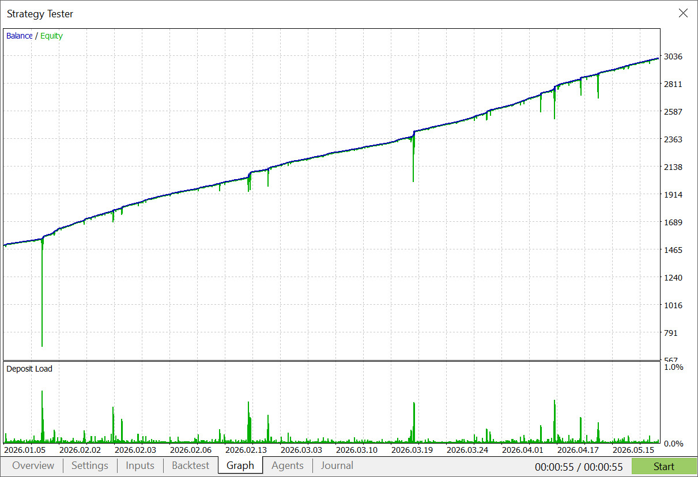Click the 2138 axis value
Viewport: 698px width, 477px height.
(x=673, y=167)
